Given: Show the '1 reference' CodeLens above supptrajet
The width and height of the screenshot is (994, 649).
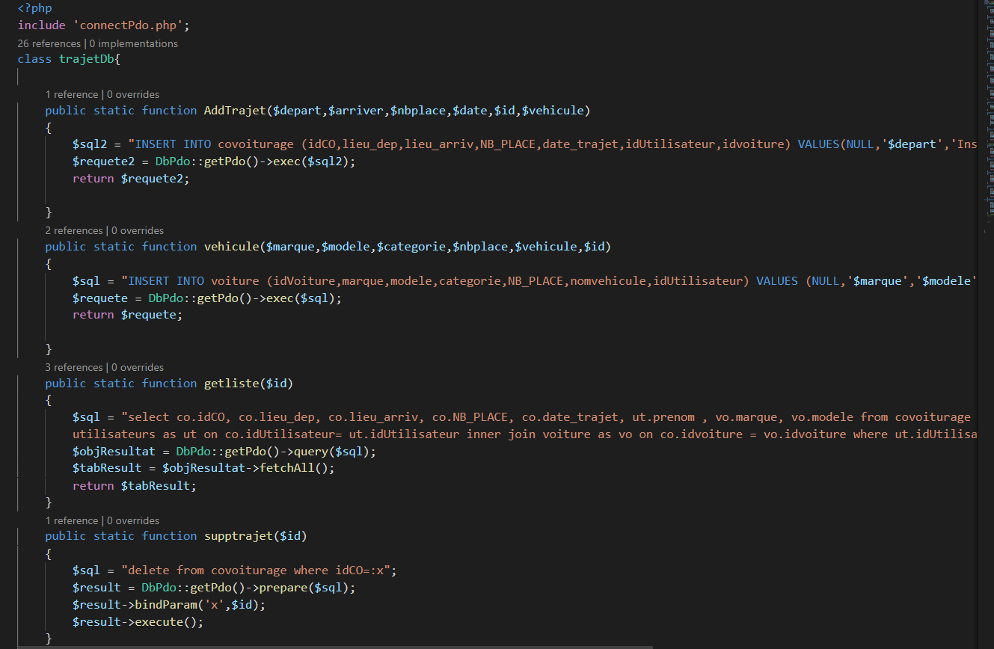Looking at the screenshot, I should coord(72,520).
